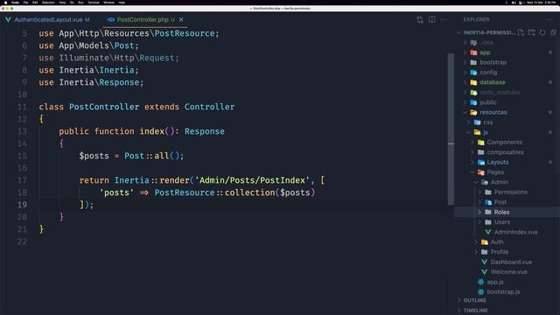
Task: Expand the Profile folder chevron
Action: tap(476, 252)
